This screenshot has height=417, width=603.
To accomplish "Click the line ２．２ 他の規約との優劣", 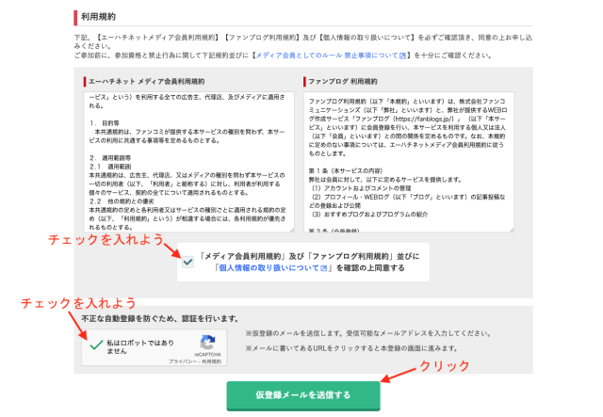I will pyautogui.click(x=122, y=201).
